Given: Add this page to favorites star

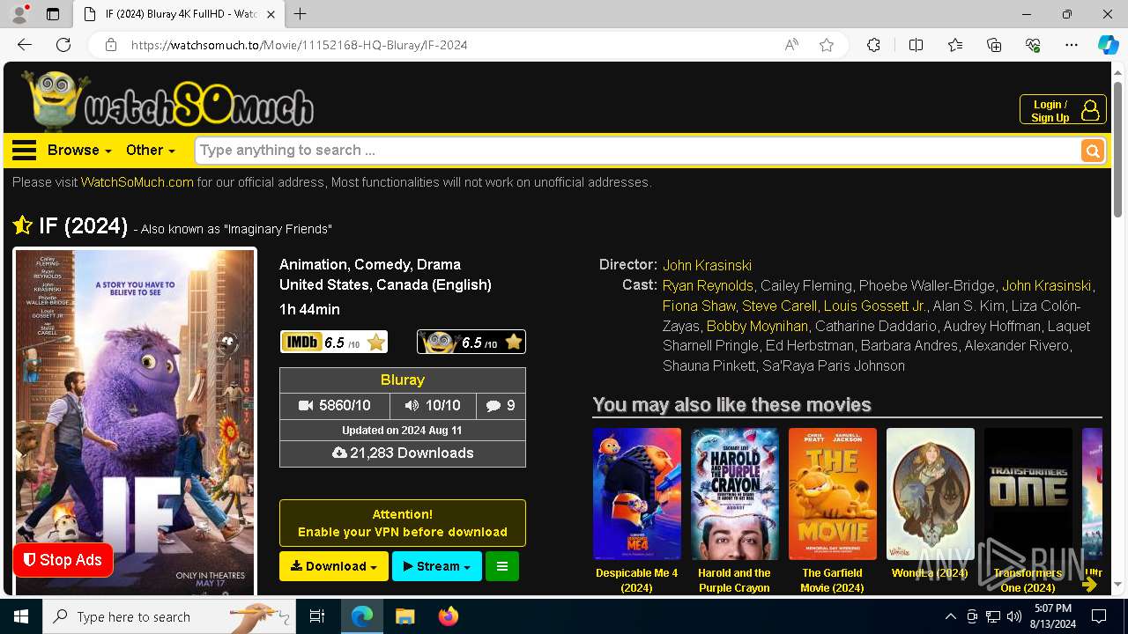Looking at the screenshot, I should point(827,45).
